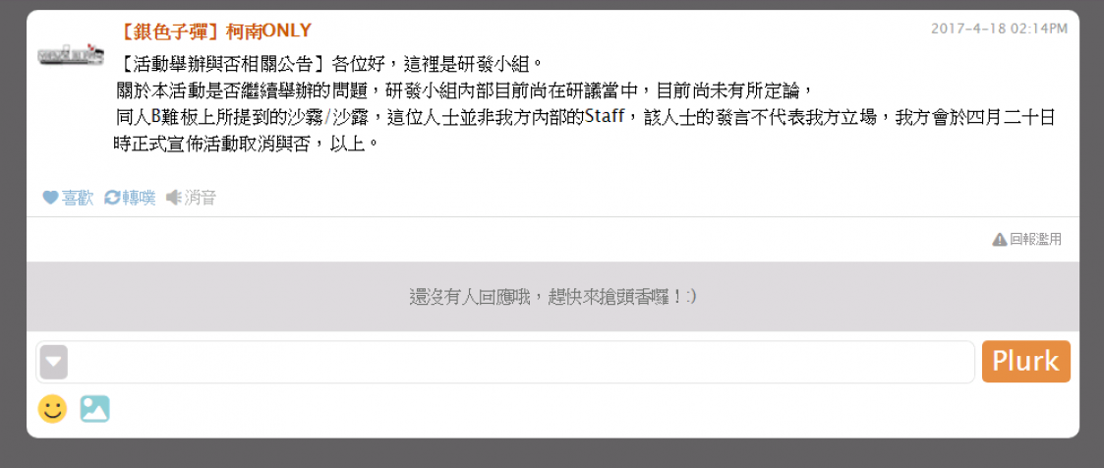Click the plurk announcement body text
The height and width of the screenshot is (468, 1104).
coord(584,103)
